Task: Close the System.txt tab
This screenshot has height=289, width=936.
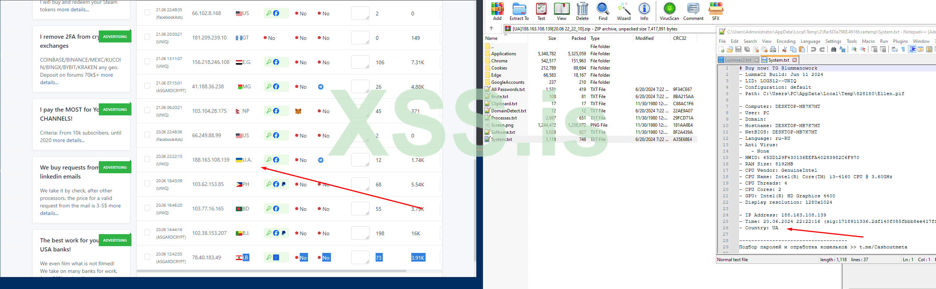Action: point(794,60)
